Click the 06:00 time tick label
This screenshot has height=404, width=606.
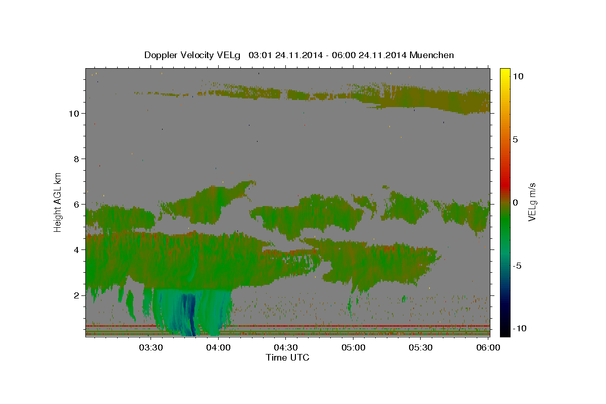(488, 347)
